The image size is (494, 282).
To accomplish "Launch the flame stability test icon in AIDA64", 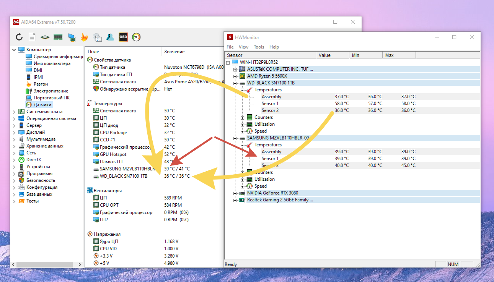I will 84,37.
